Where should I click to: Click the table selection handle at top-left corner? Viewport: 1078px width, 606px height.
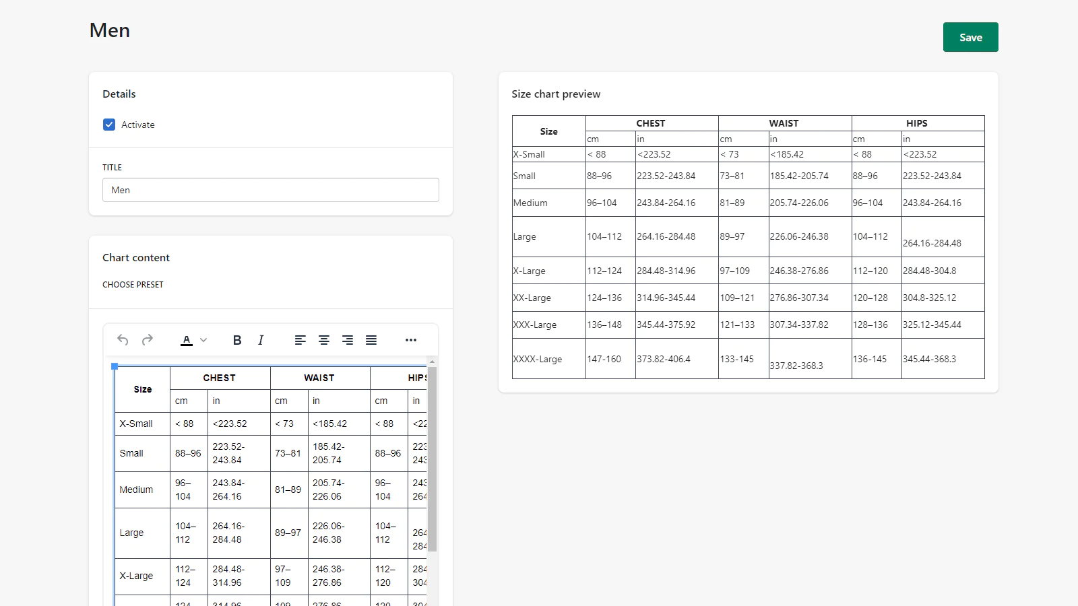115,366
